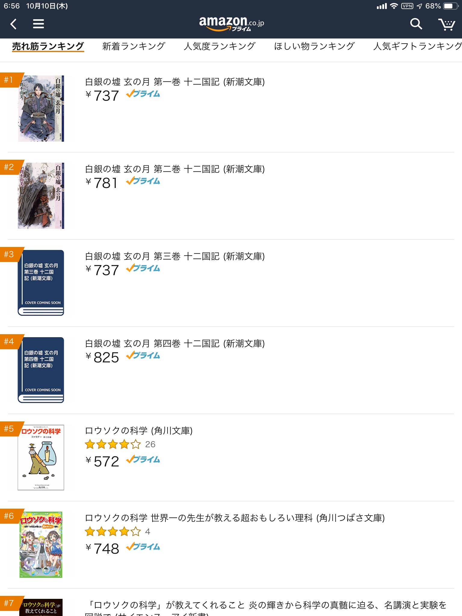Select 売れ筋ランキング tab
The width and height of the screenshot is (462, 616).
tap(48, 46)
